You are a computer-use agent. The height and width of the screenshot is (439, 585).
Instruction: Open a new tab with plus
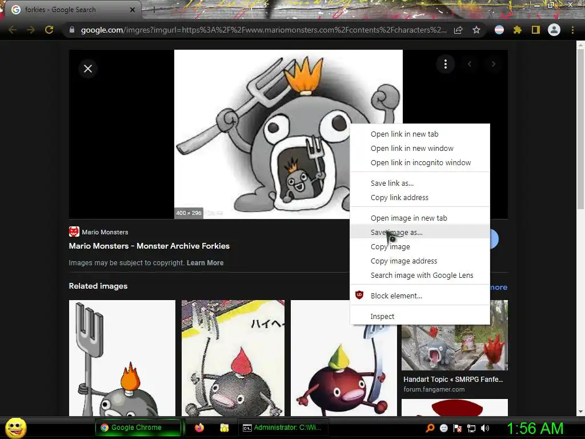[153, 10]
